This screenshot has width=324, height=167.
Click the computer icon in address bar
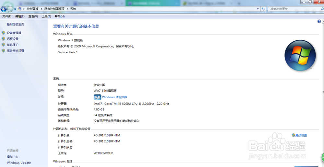pyautogui.click(x=20, y=9)
